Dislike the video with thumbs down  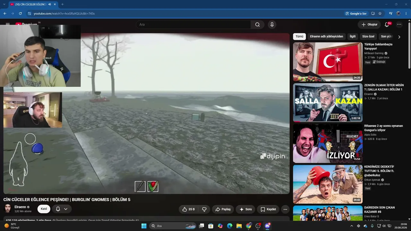coord(204,209)
